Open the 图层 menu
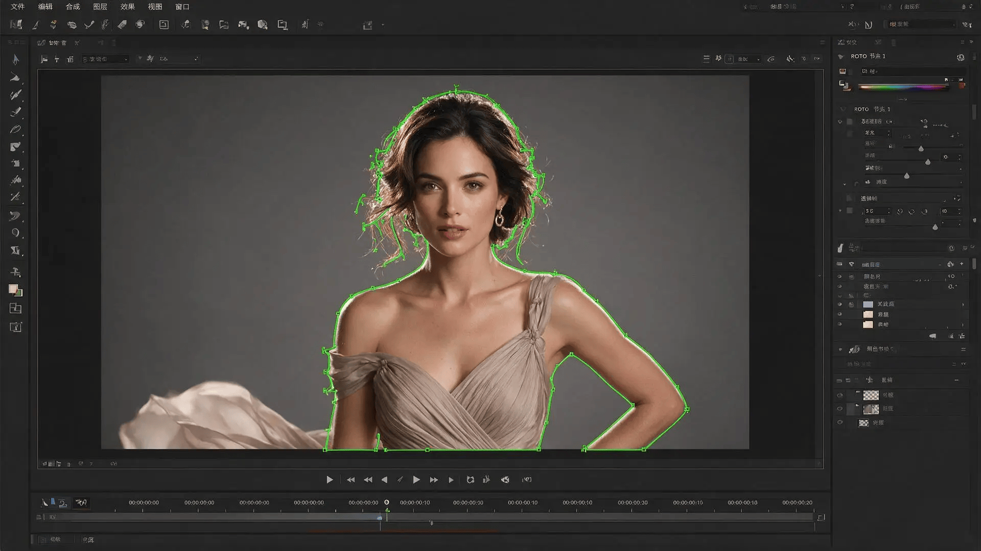 [x=100, y=7]
